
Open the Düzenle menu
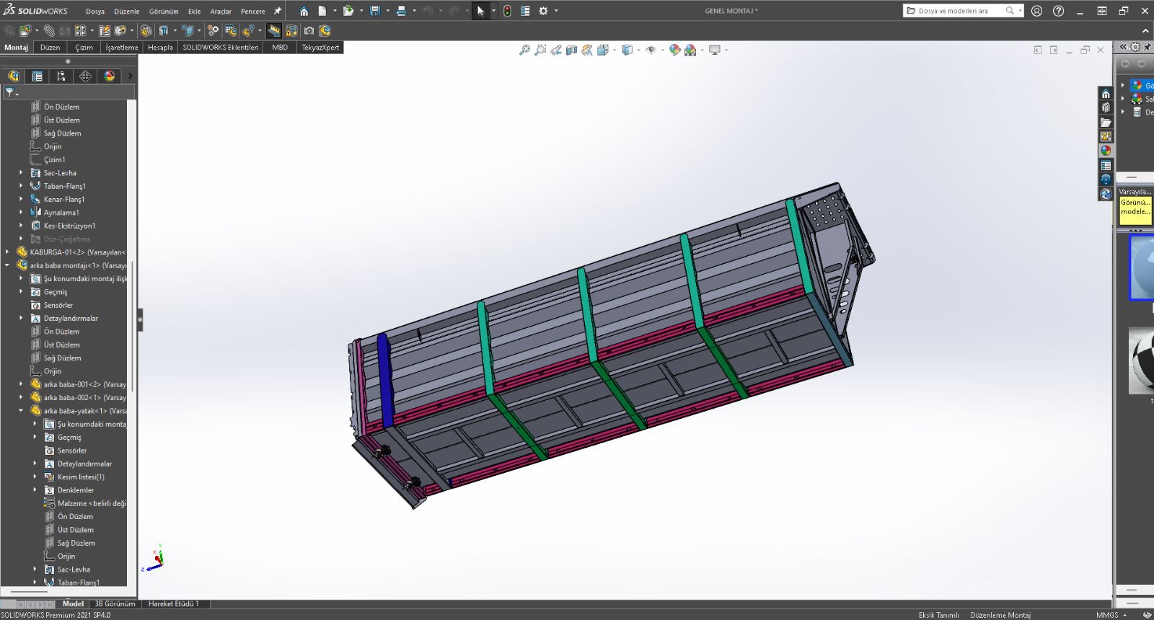(127, 12)
